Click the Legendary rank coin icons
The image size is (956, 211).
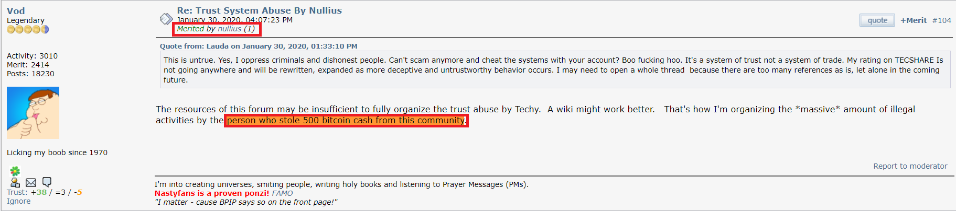point(28,29)
